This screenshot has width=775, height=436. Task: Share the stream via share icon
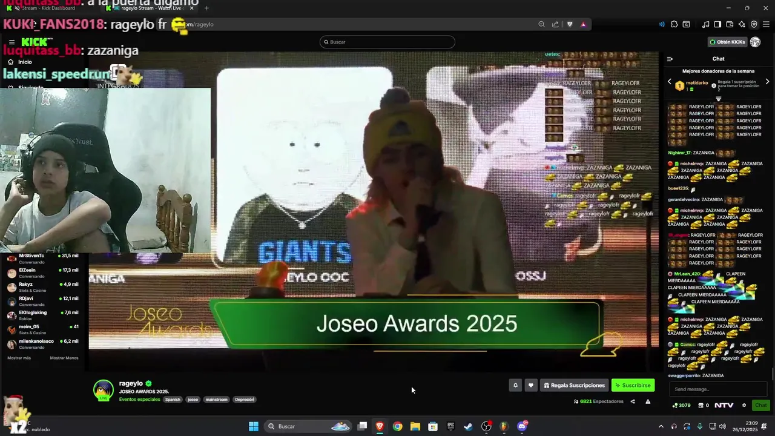click(633, 401)
